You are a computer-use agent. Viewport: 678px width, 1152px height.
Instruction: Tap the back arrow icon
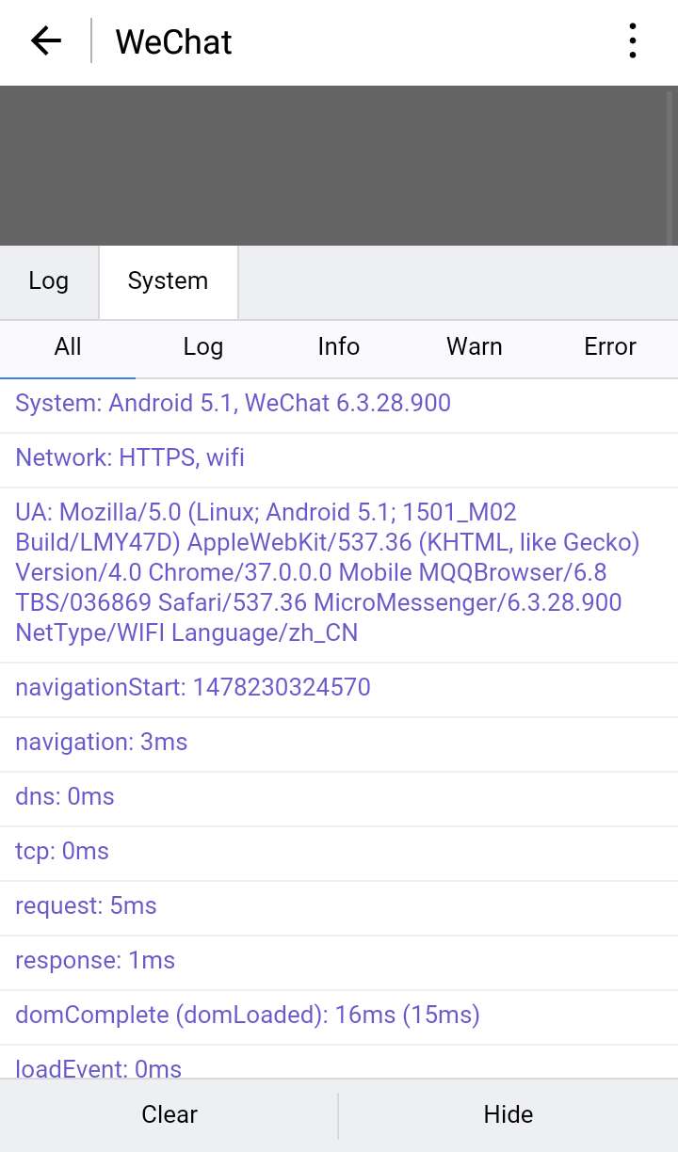45,41
